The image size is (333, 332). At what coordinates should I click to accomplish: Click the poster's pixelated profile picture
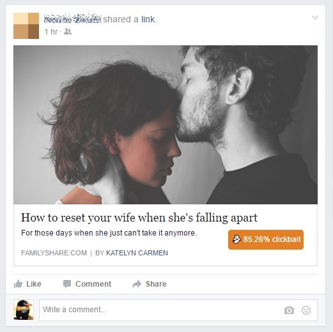click(26, 26)
